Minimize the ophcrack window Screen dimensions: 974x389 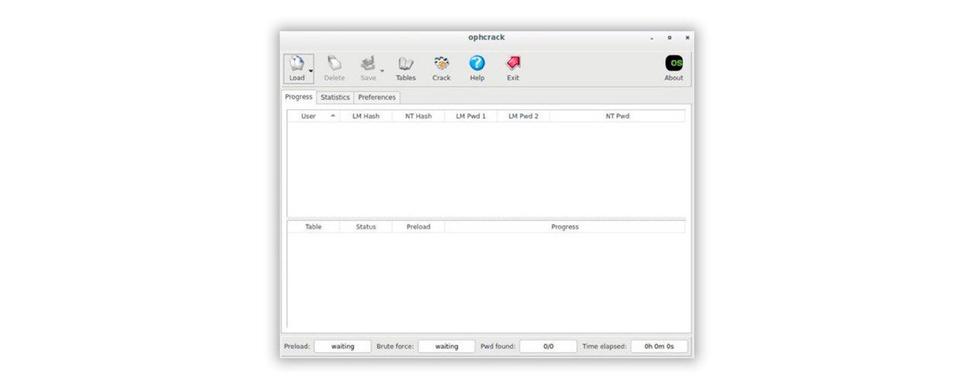coord(652,37)
